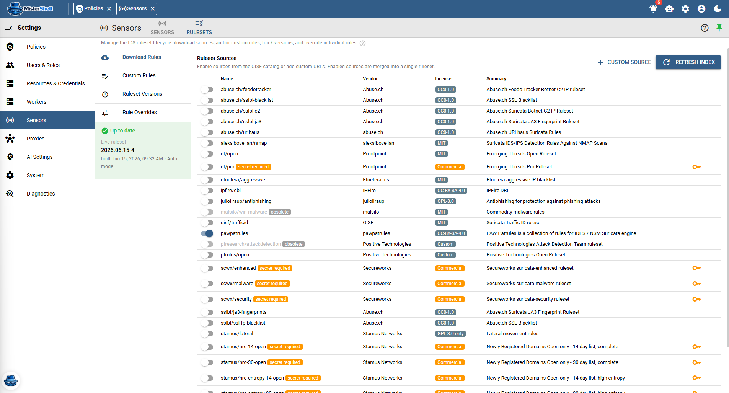729x393 pixels.
Task: Open Rule Overrides section
Action: (143, 113)
